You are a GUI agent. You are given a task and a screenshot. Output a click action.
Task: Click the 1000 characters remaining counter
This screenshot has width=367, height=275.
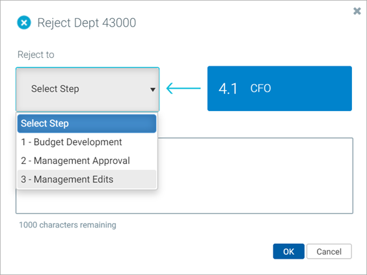(68, 225)
